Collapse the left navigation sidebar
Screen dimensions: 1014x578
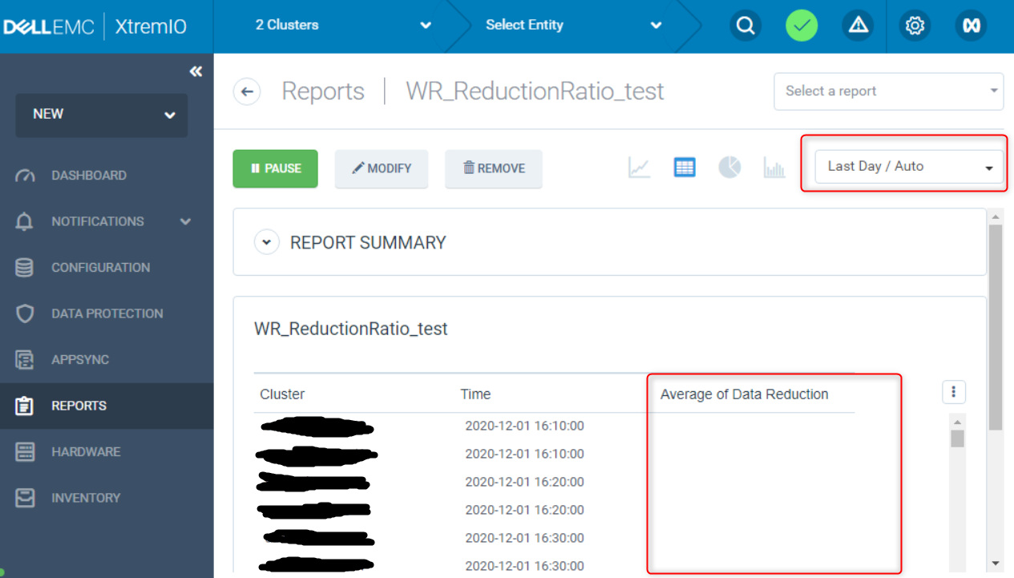pos(196,71)
